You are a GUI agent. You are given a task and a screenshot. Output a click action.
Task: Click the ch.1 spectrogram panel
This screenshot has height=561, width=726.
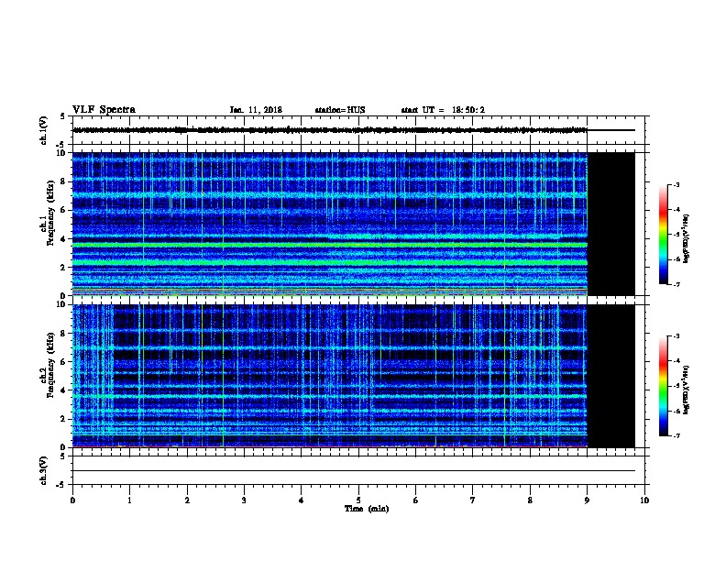coord(354,224)
